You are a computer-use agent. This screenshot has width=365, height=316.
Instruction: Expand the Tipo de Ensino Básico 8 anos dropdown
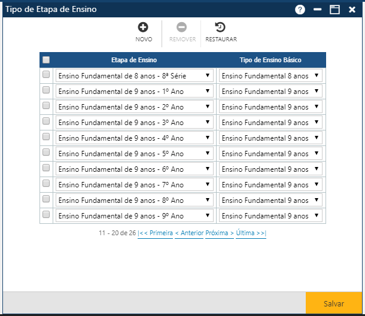click(x=270, y=75)
